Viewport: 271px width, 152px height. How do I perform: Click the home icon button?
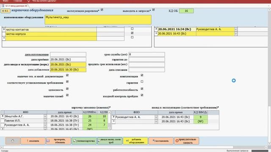tap(12, 141)
